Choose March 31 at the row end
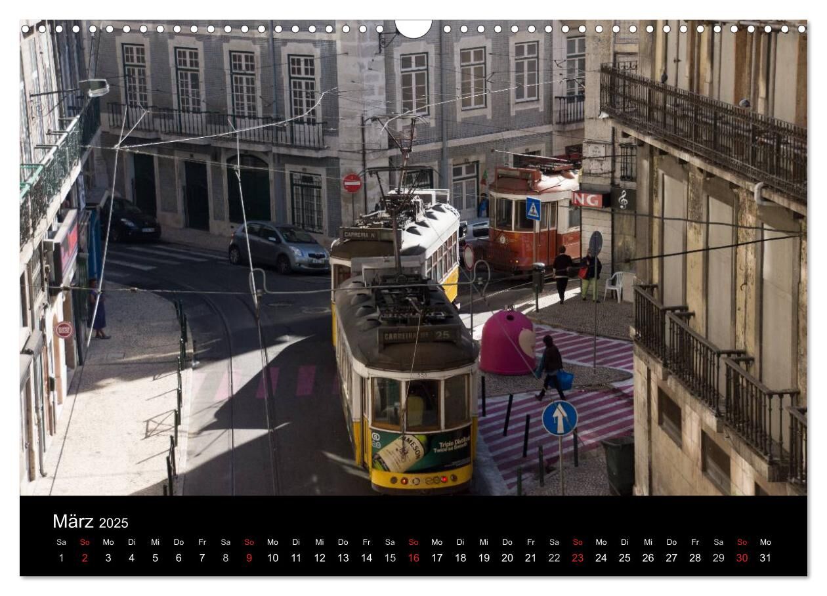 click(x=765, y=558)
